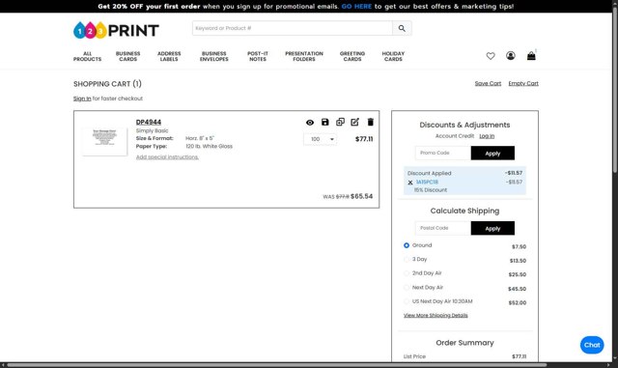Click the search magnifier button
Screen dimensions: 618x368
(x=402, y=28)
